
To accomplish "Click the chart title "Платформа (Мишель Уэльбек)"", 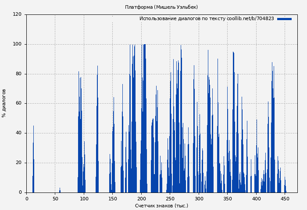I will tap(161, 7).
